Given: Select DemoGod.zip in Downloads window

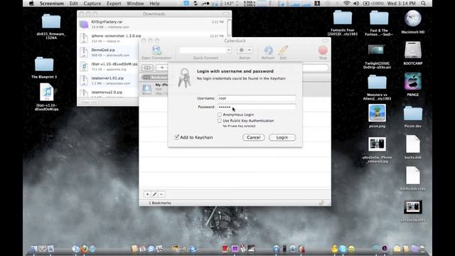Looking at the screenshot, I should coord(108,52).
